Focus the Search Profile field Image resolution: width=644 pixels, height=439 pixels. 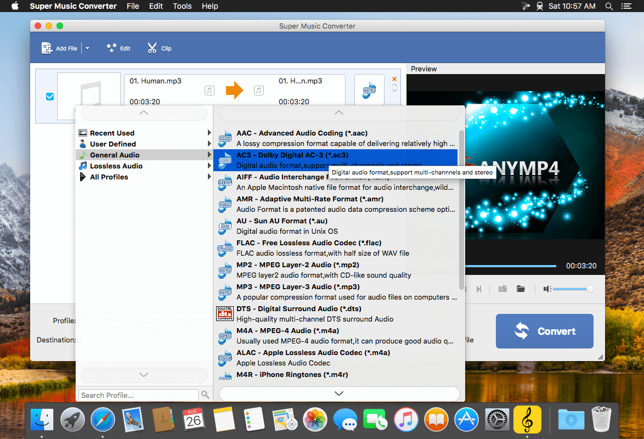tap(138, 395)
